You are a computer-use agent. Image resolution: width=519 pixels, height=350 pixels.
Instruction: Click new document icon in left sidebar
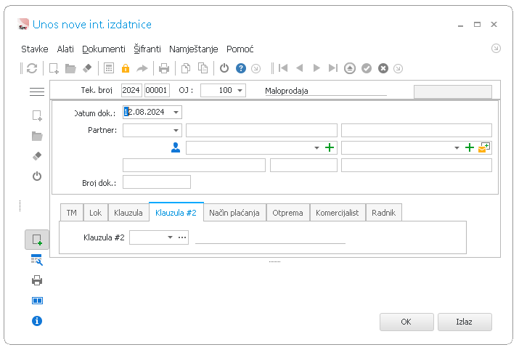pos(37,116)
